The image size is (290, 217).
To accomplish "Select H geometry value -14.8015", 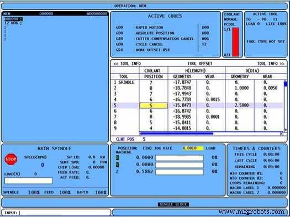I will (182, 129).
